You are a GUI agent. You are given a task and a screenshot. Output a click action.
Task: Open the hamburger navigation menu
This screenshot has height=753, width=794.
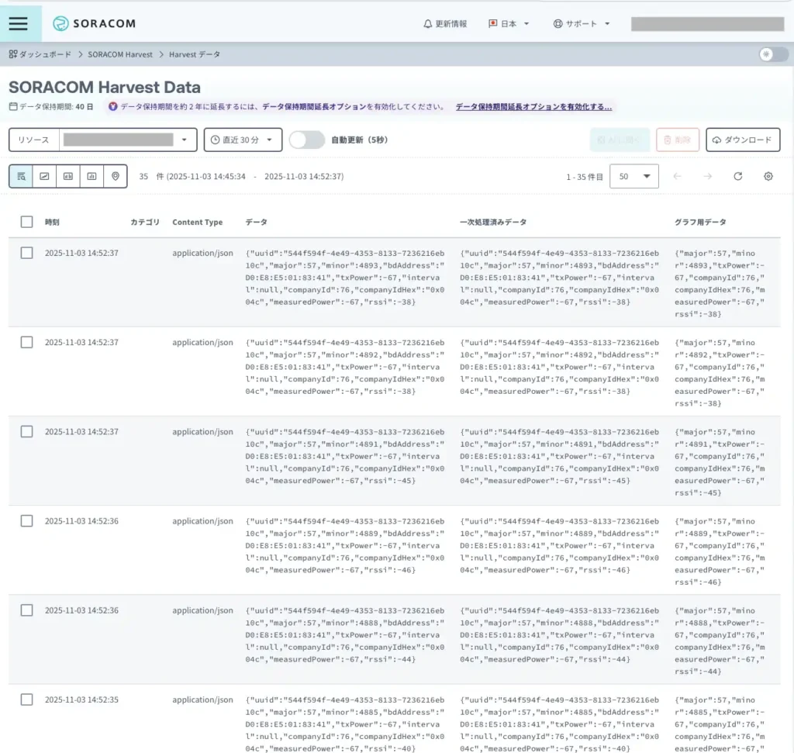tap(19, 23)
